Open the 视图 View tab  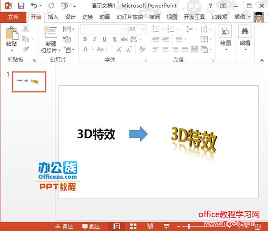pos(172,17)
